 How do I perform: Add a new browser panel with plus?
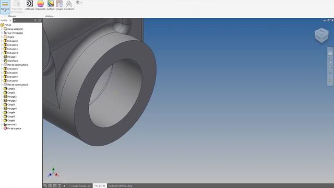(15, 20)
